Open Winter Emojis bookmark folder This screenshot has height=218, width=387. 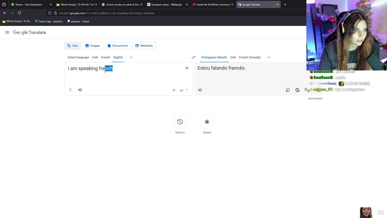click(x=17, y=21)
